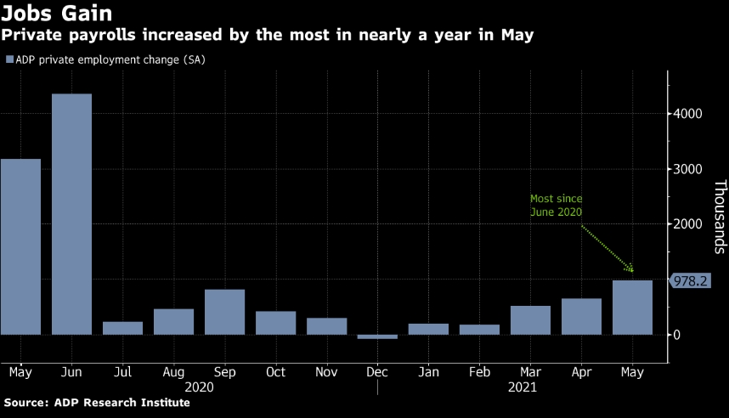Click the September 2020 bar

224,312
